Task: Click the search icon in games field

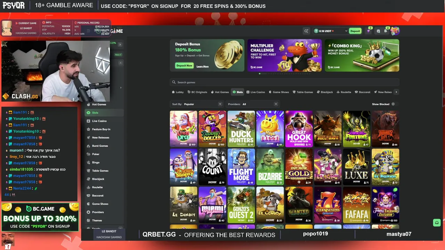Action: point(174,82)
